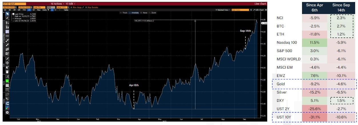Expand the Related Data dropdown
Viewport: 358px width, 125px height.
click(223, 10)
